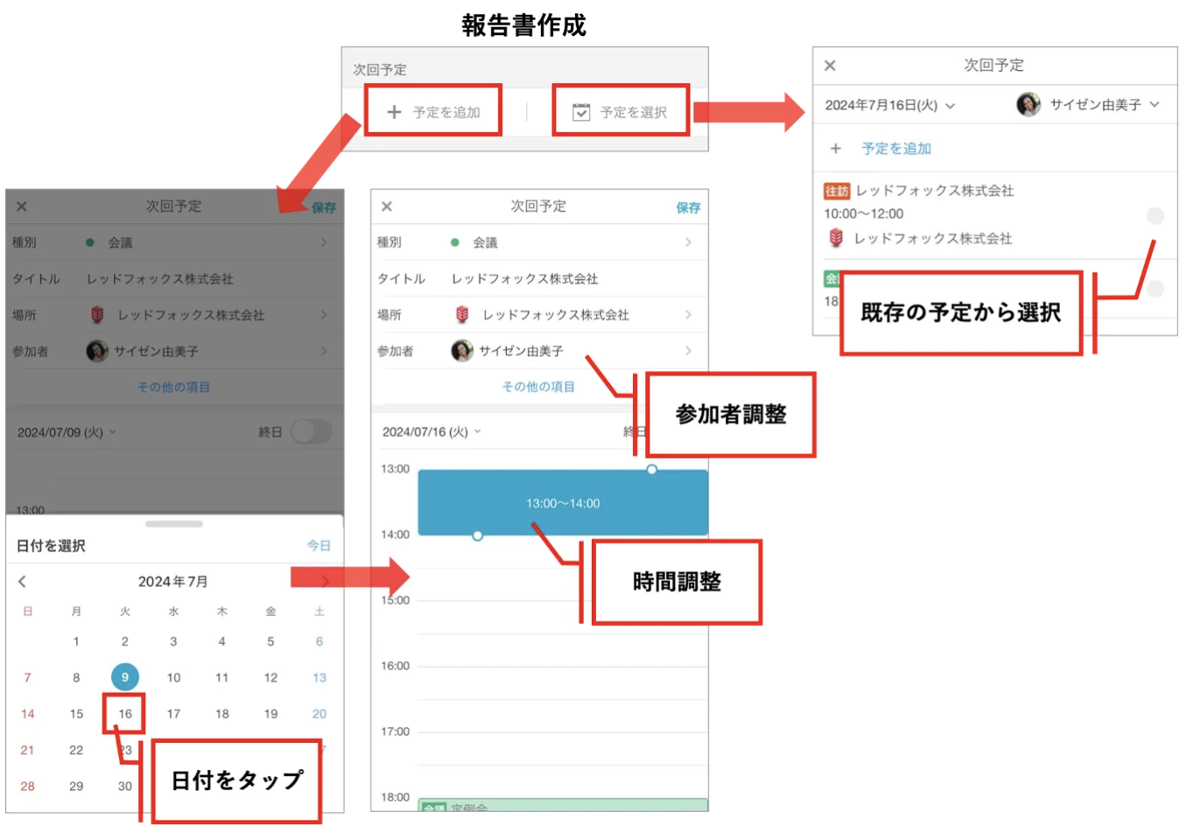Click the green 定例会 event at 18:00

(x=563, y=805)
